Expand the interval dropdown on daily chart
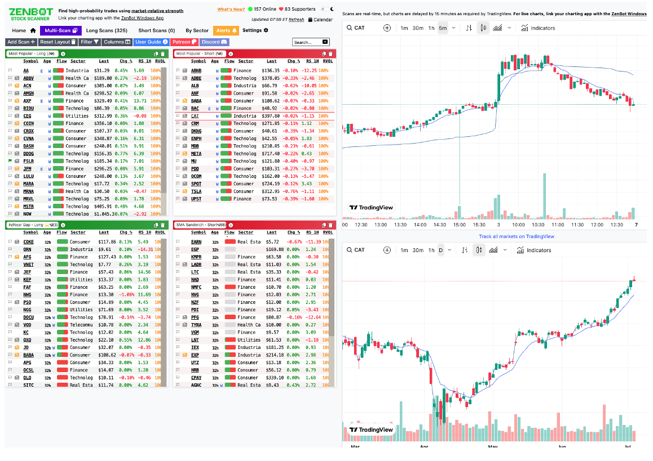 (449, 250)
